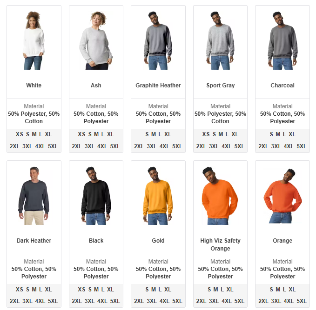
Task: Choose 4XL size for Gold sweatshirt
Action: pos(164,301)
